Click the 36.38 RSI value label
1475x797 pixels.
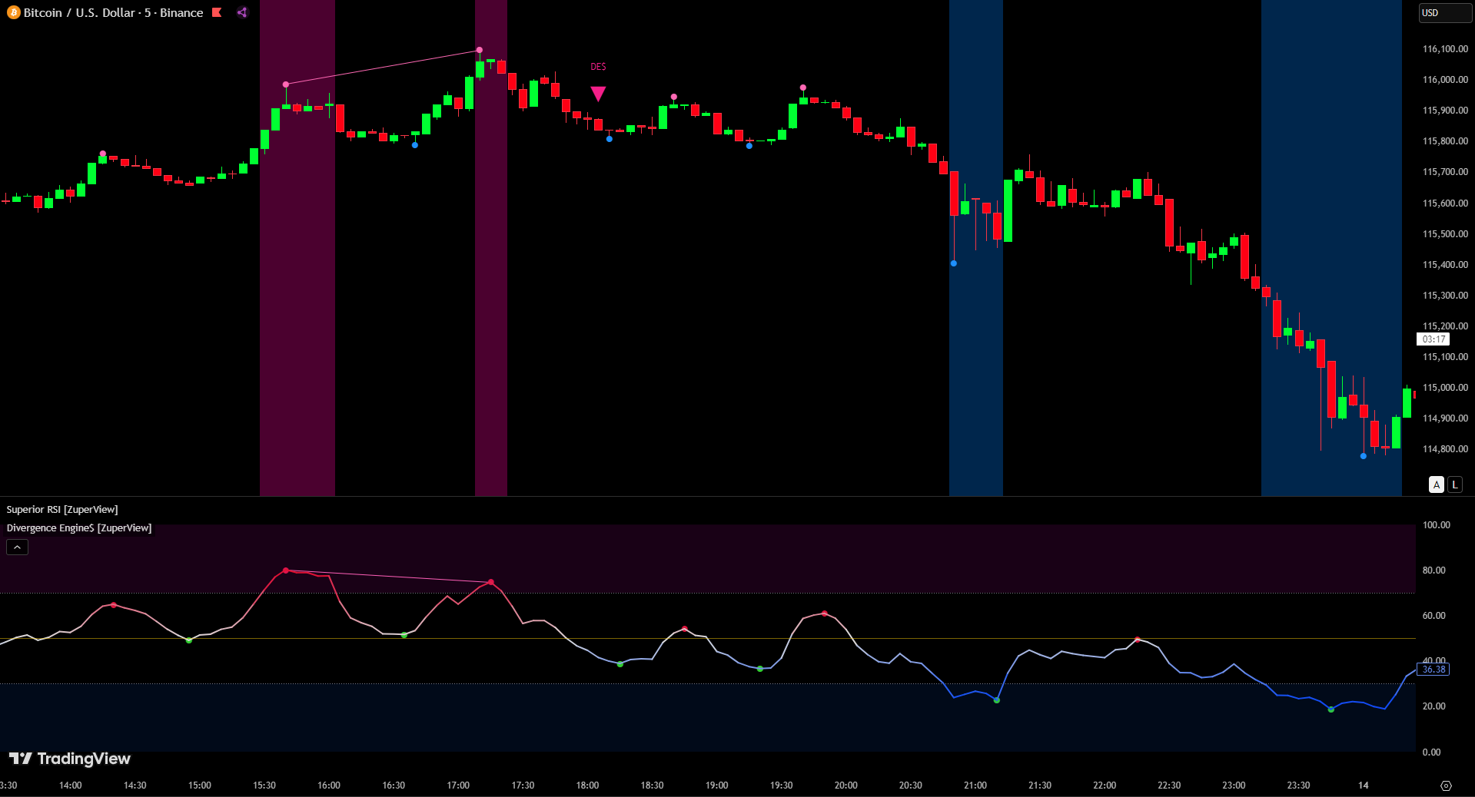[1433, 670]
